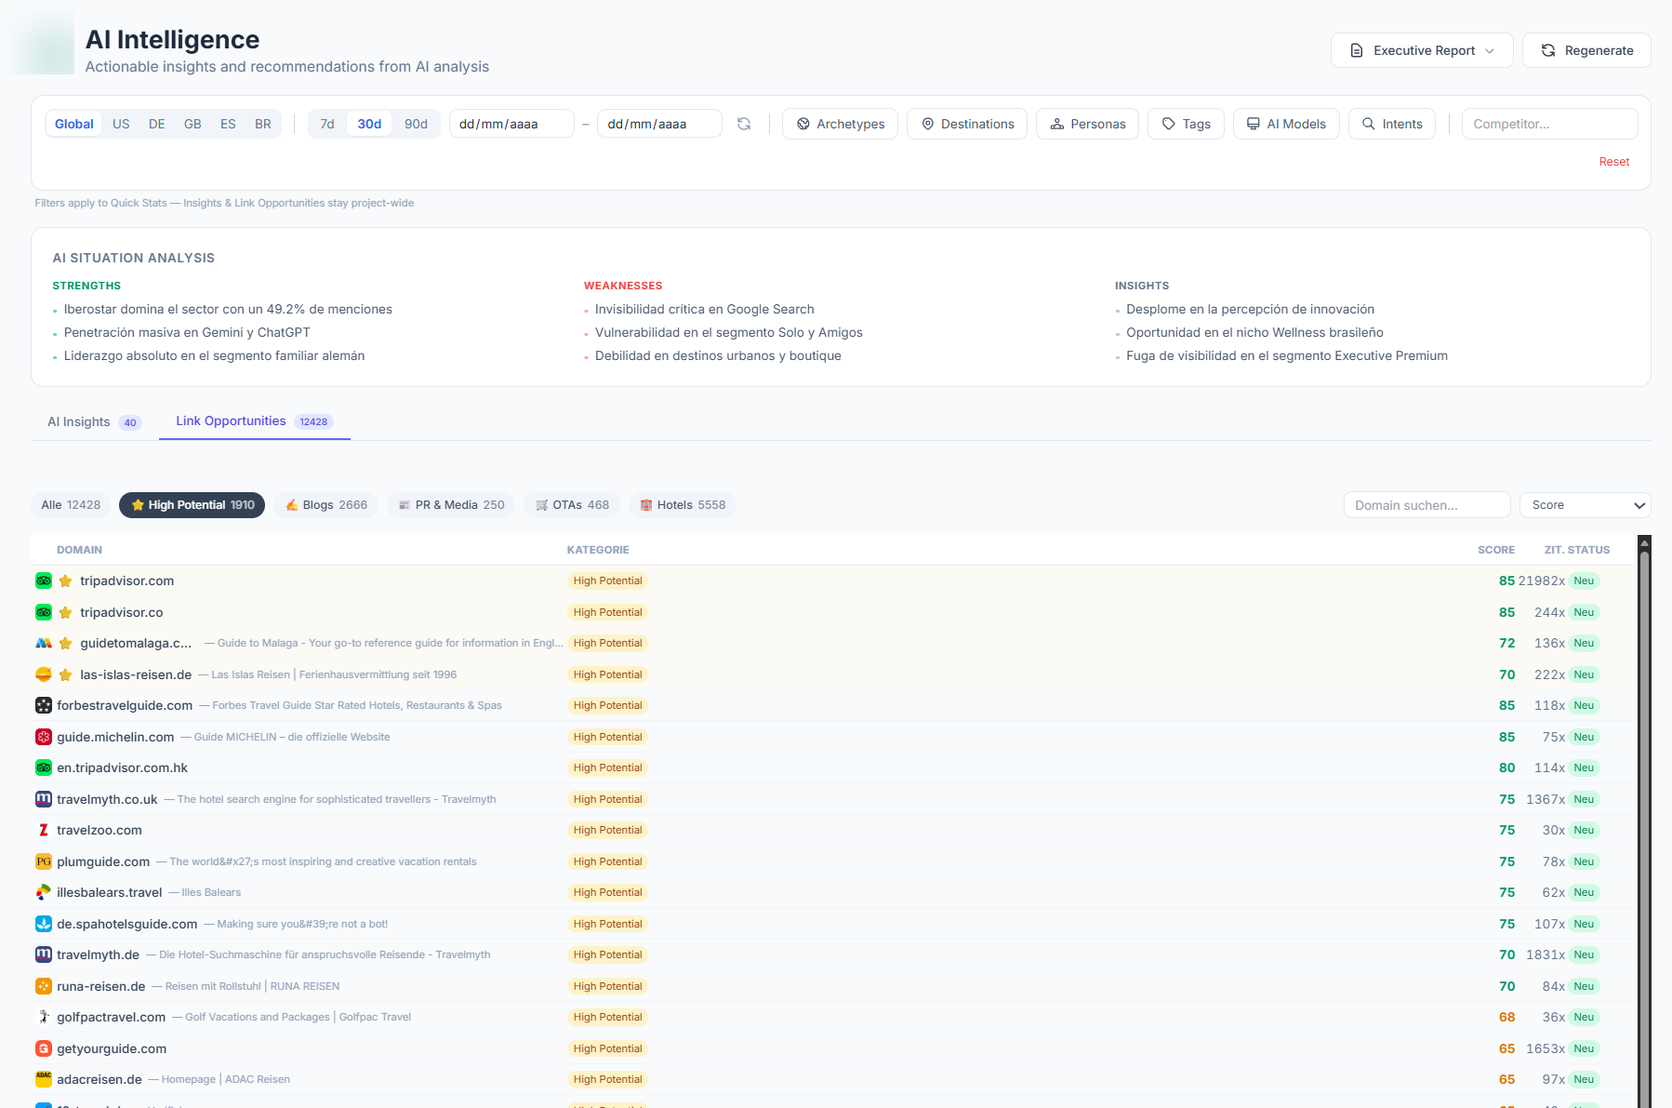The height and width of the screenshot is (1108, 1672).
Task: Click the adacreisen.de yellow favicon
Action: pos(44,1079)
